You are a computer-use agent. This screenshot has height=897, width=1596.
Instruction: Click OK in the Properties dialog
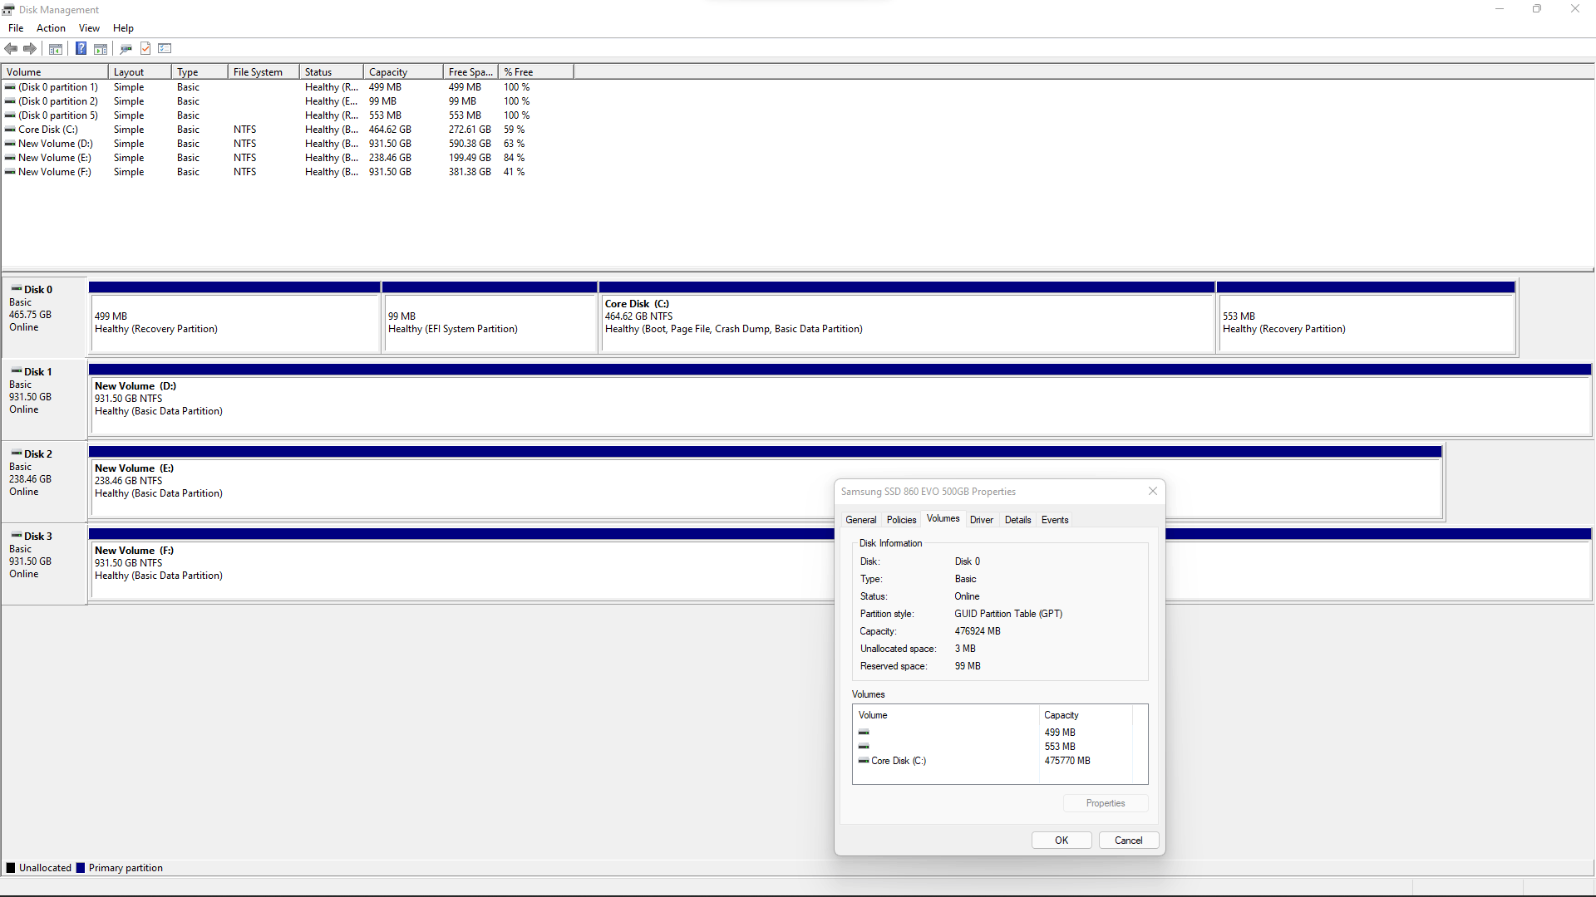[x=1062, y=841]
